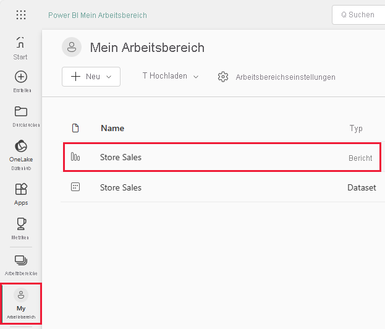
Task: Click the workspace avatar beside Mein Arbeitsbereich
Action: [x=72, y=47]
